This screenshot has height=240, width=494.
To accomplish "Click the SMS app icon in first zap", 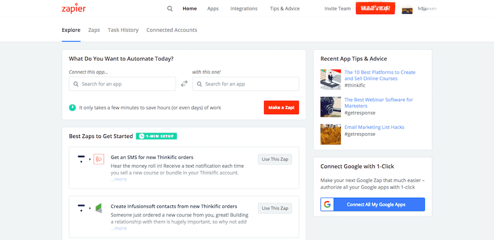I will [x=99, y=159].
